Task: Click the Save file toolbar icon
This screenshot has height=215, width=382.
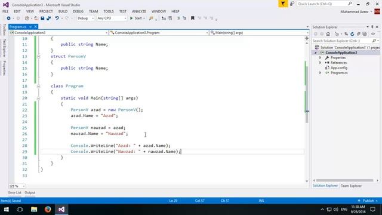Action: [x=42, y=19]
